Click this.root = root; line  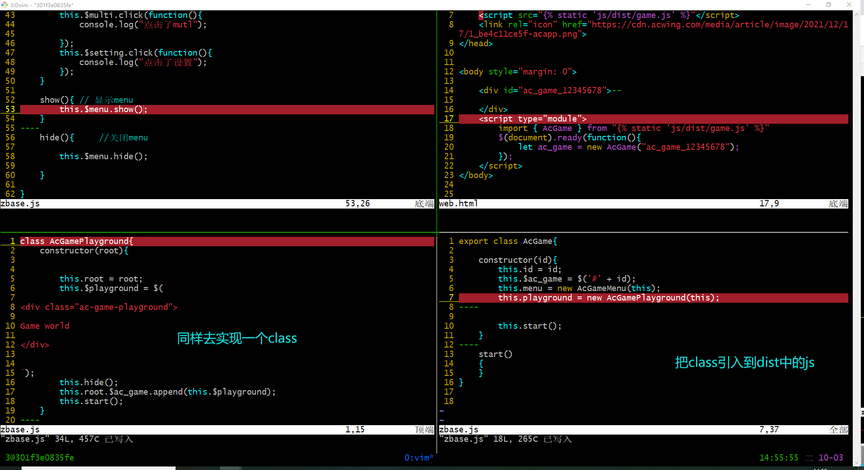pos(101,279)
